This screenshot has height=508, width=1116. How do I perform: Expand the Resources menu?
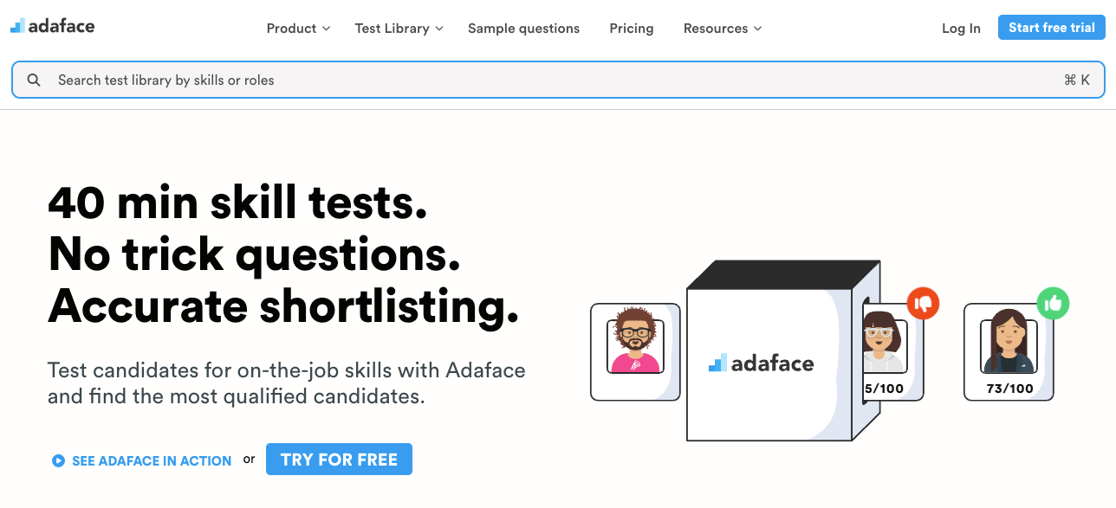pos(723,29)
